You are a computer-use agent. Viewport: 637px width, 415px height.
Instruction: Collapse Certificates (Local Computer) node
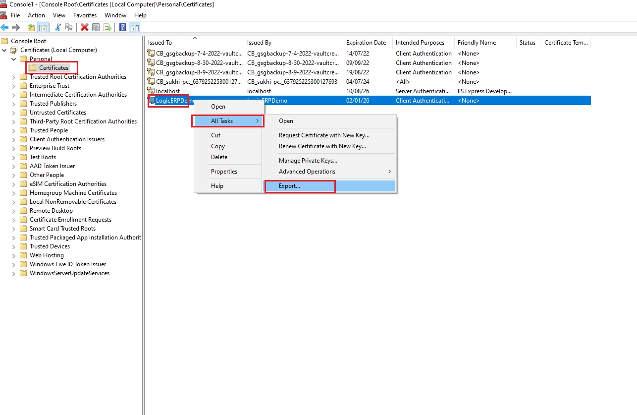(4, 50)
